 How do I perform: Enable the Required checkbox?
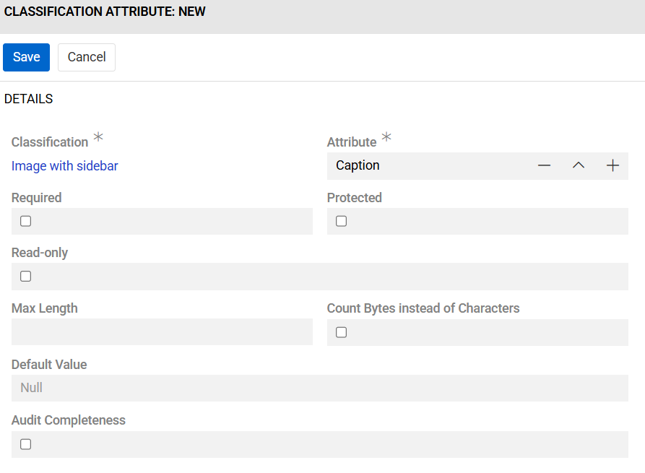click(25, 221)
